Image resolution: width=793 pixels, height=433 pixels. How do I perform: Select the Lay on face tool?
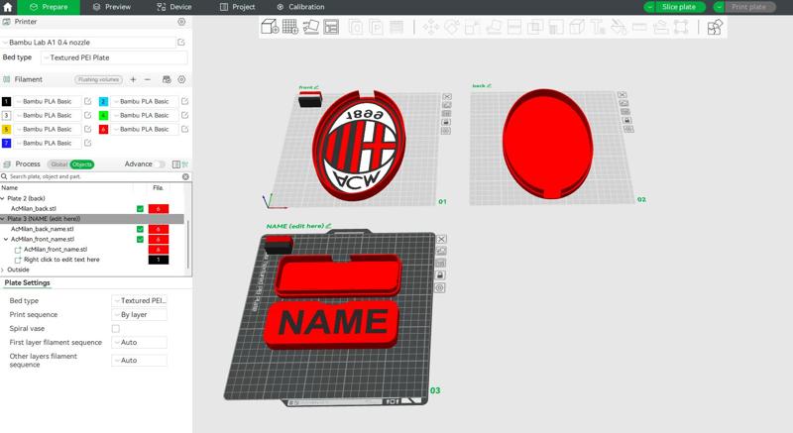click(x=493, y=27)
